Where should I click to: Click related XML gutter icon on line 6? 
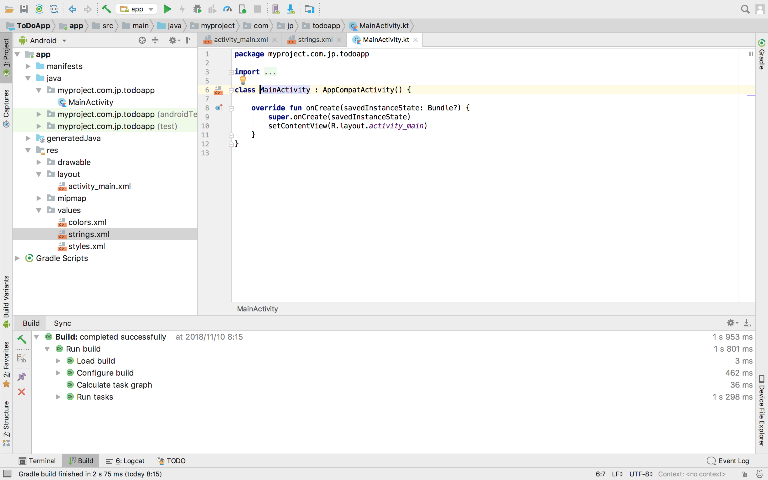(x=218, y=90)
